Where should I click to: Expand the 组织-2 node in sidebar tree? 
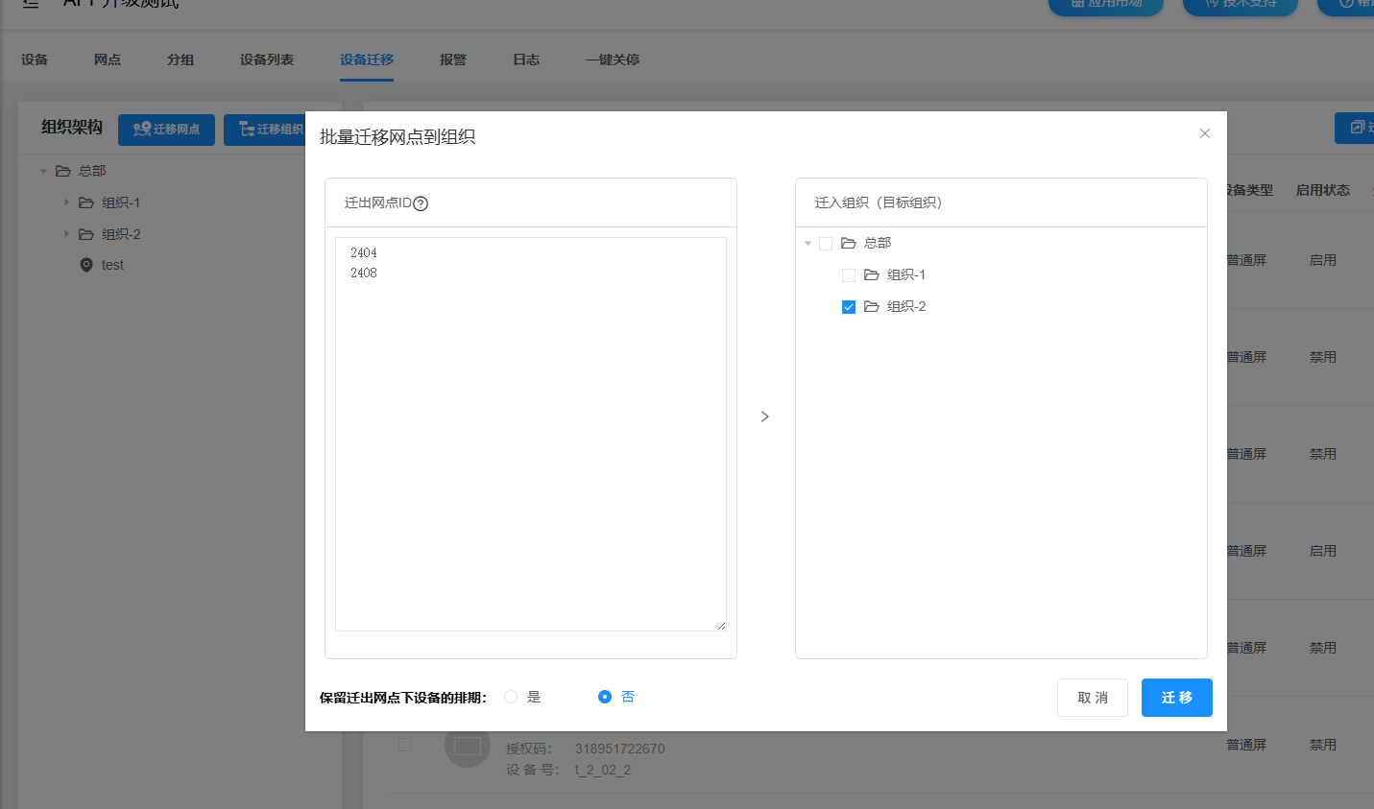66,234
